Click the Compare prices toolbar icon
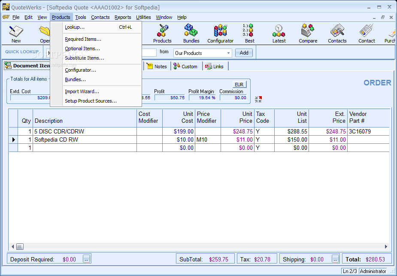The height and width of the screenshot is (276, 397). coord(308,33)
